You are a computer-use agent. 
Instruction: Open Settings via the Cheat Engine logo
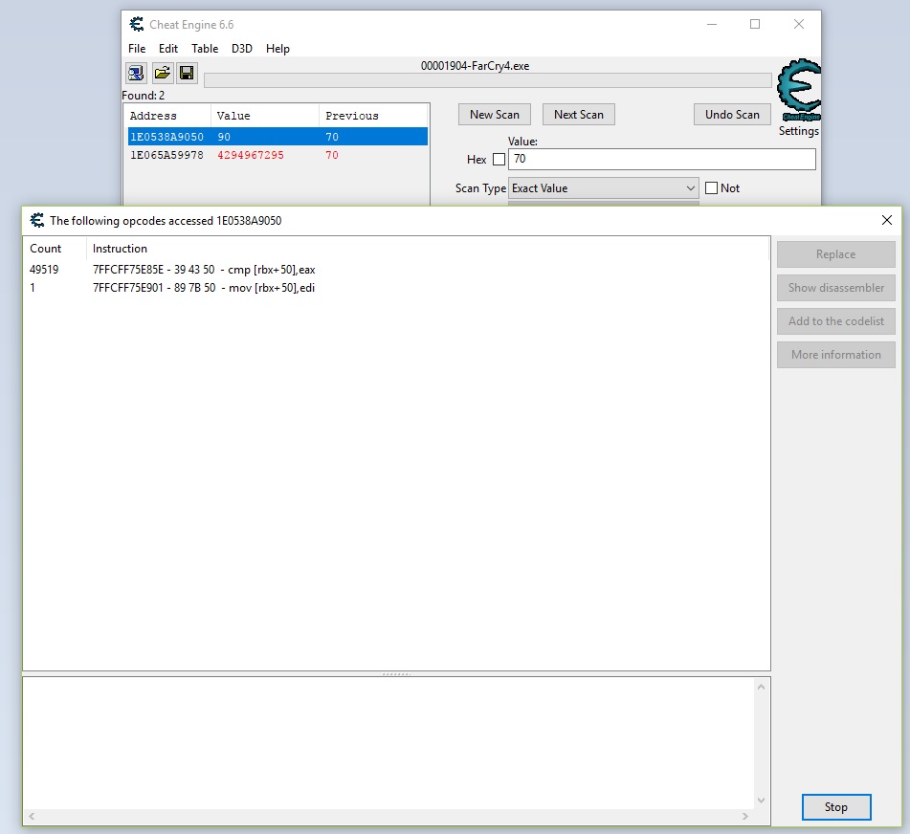[x=799, y=90]
